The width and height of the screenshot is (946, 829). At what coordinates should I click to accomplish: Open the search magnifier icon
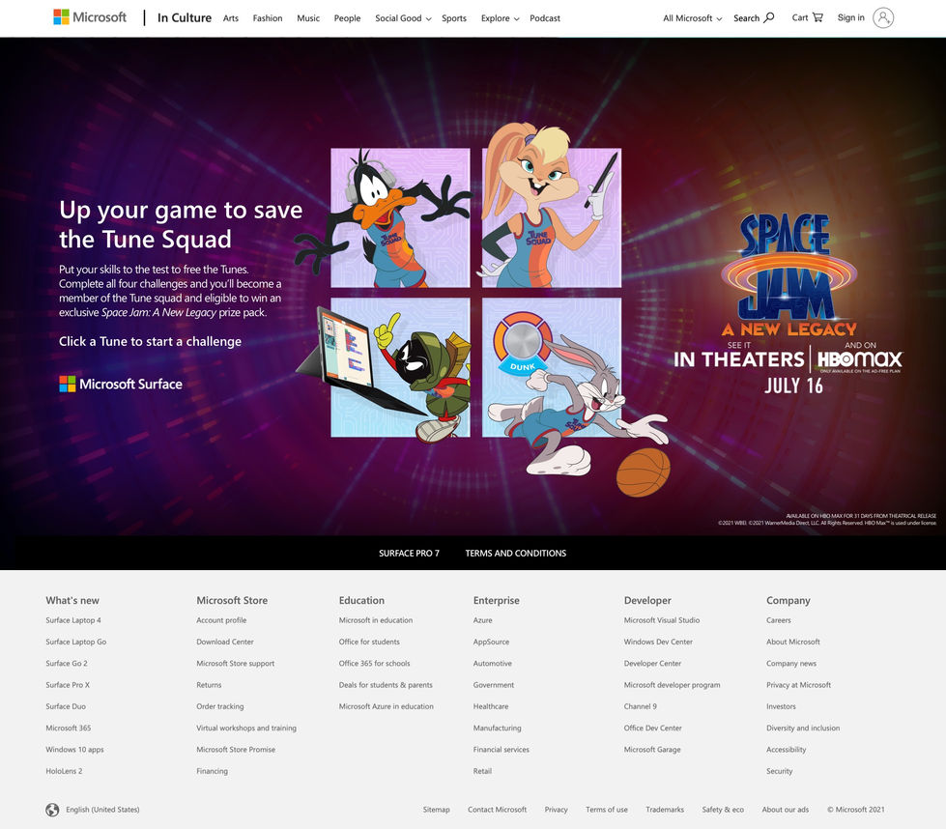[768, 17]
